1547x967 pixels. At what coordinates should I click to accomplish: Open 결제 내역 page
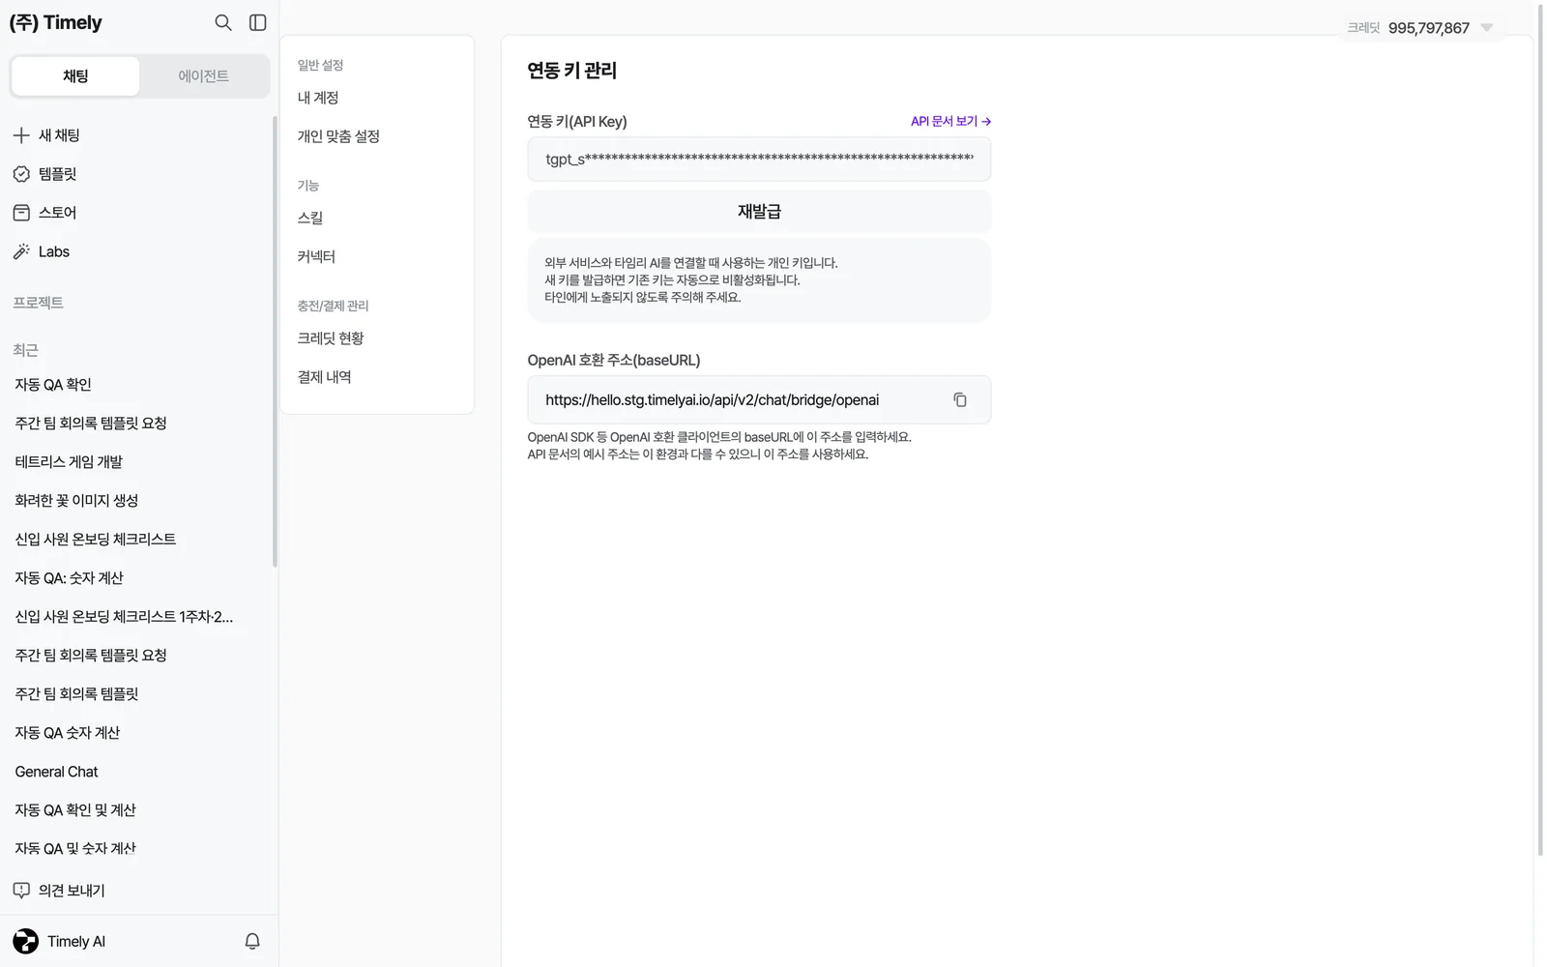[324, 377]
